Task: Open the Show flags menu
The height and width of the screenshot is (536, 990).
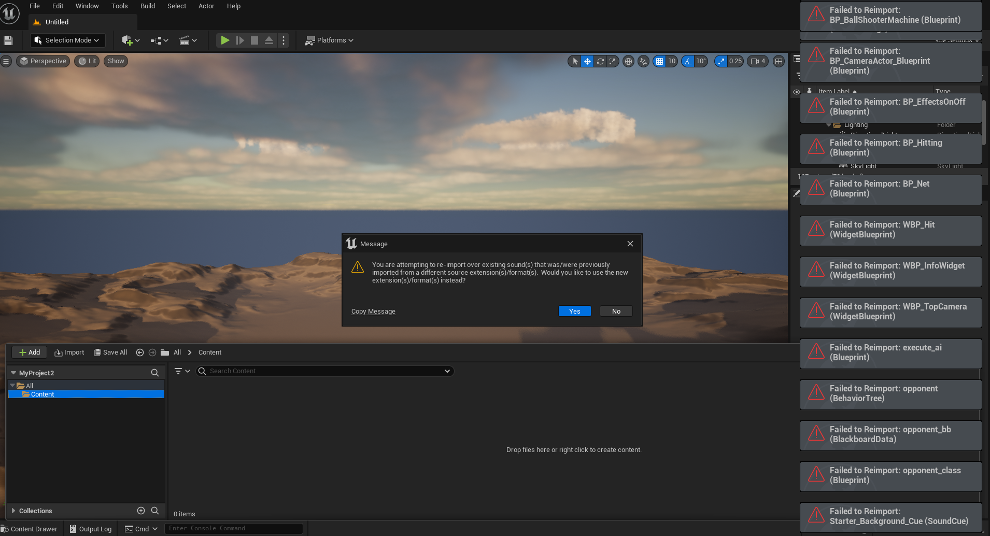Action: pyautogui.click(x=116, y=61)
